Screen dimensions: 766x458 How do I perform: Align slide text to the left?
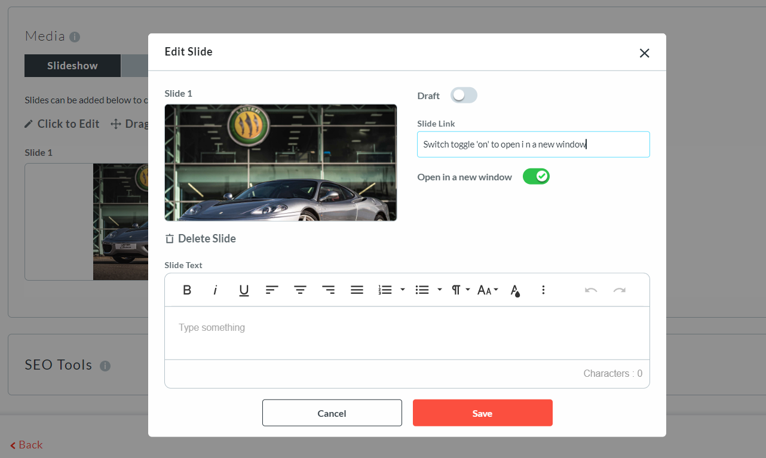click(x=272, y=290)
